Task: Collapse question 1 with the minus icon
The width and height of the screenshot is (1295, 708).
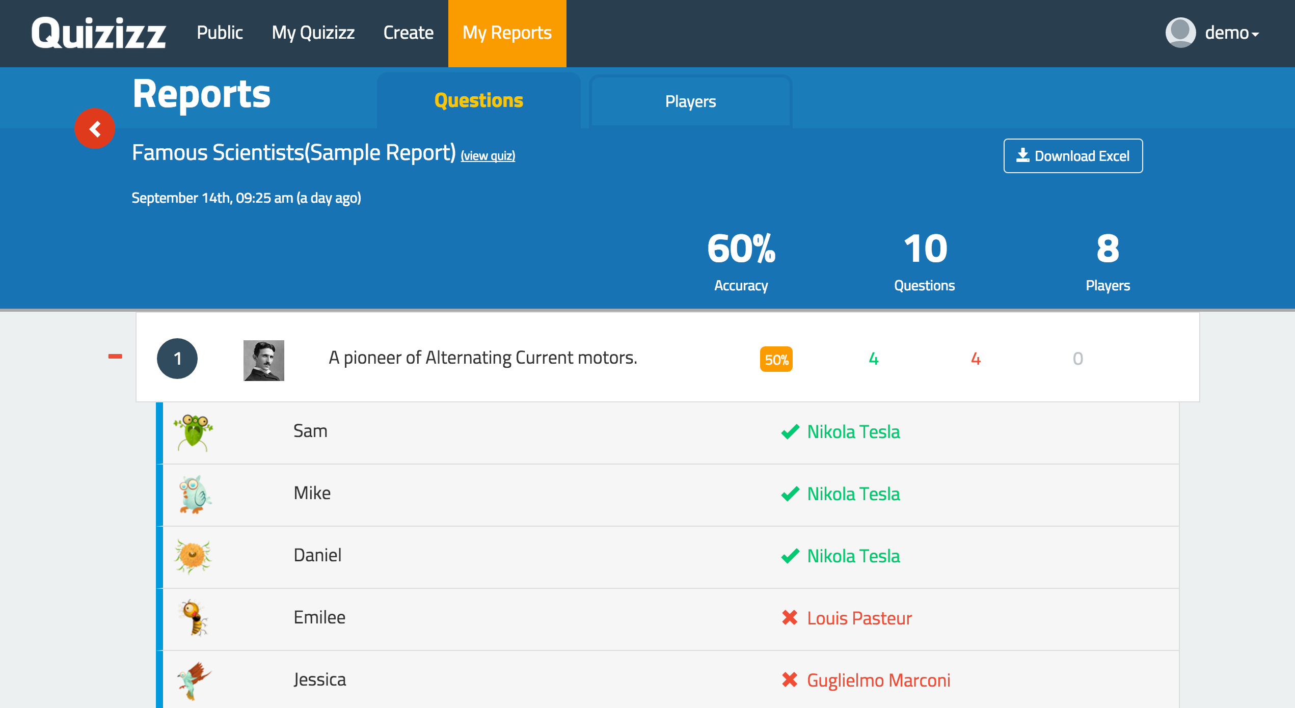Action: coord(115,357)
